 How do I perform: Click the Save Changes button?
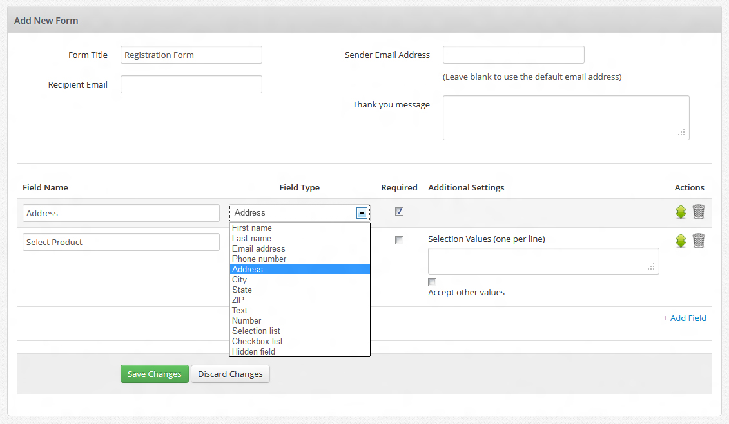pos(154,374)
